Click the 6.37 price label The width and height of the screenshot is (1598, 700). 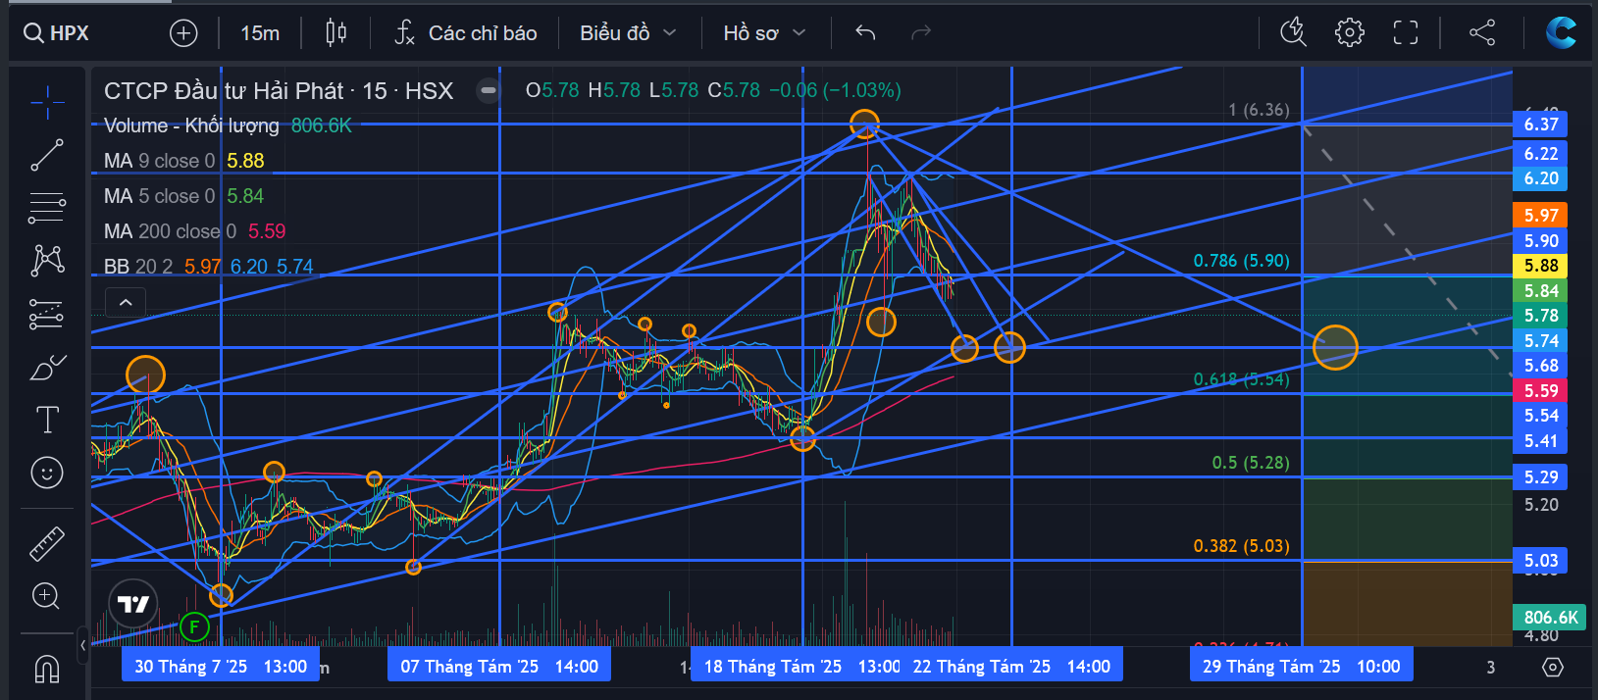coord(1541,125)
